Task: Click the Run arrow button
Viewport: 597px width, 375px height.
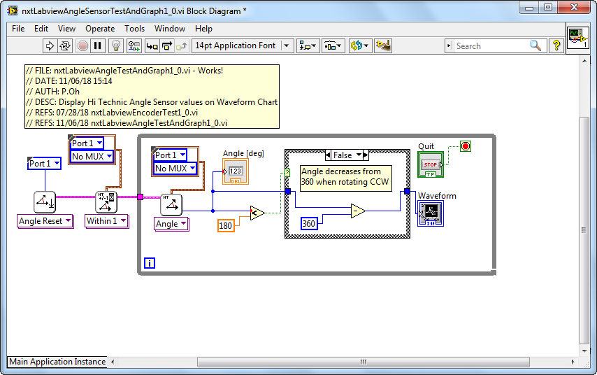Action: tap(50, 46)
